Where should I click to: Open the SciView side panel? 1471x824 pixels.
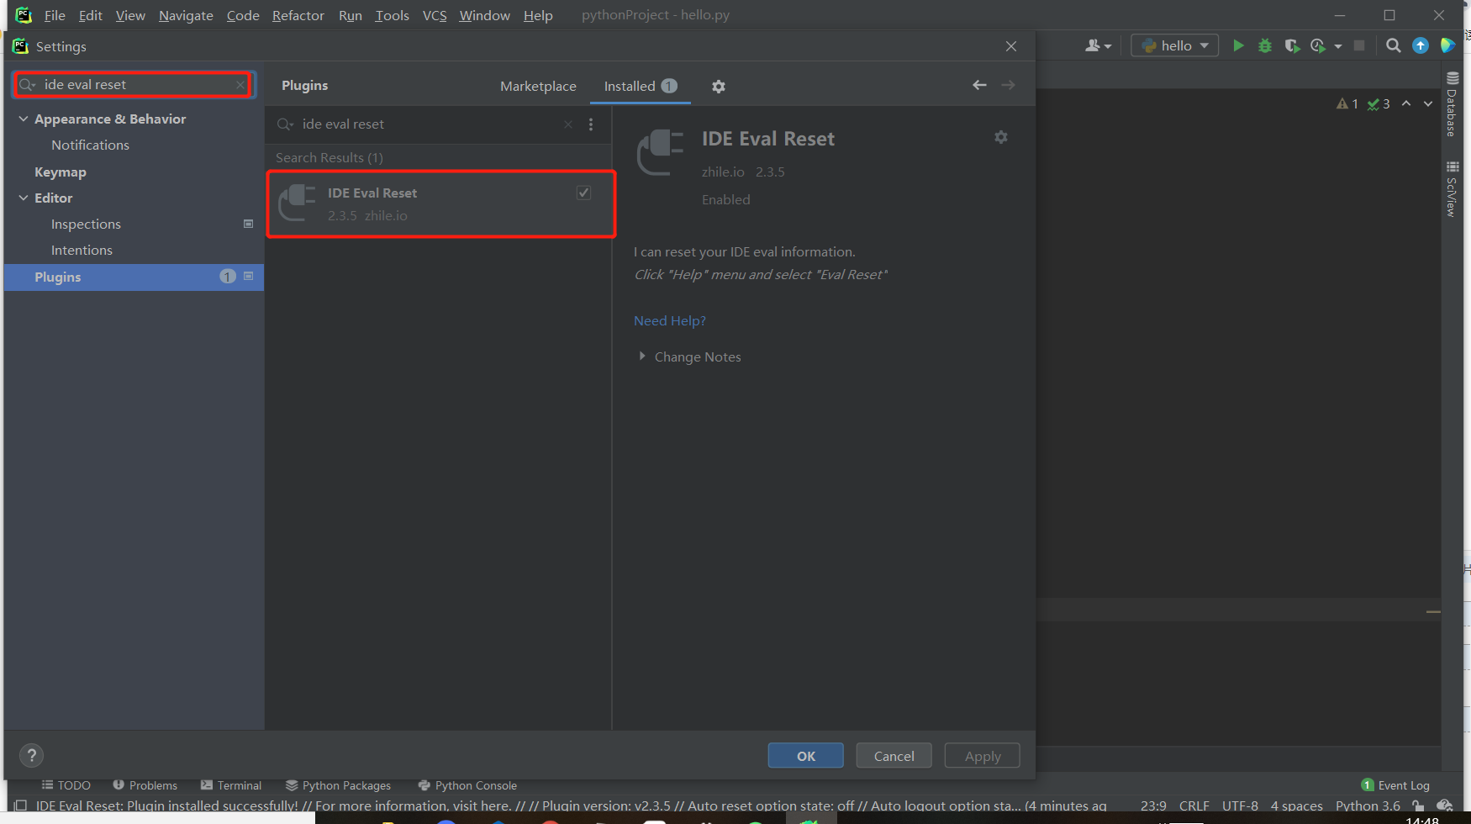[x=1452, y=188]
